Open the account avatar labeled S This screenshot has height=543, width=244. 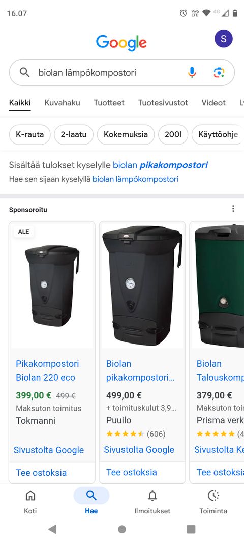click(224, 39)
